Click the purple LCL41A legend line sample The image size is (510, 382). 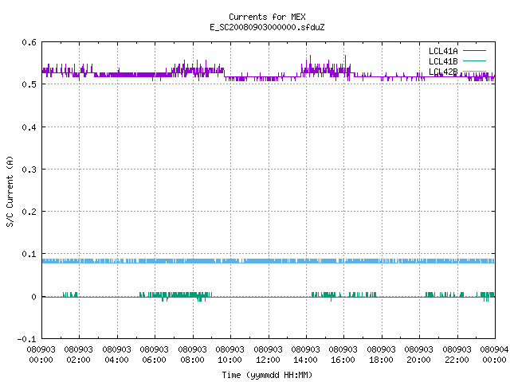point(474,51)
